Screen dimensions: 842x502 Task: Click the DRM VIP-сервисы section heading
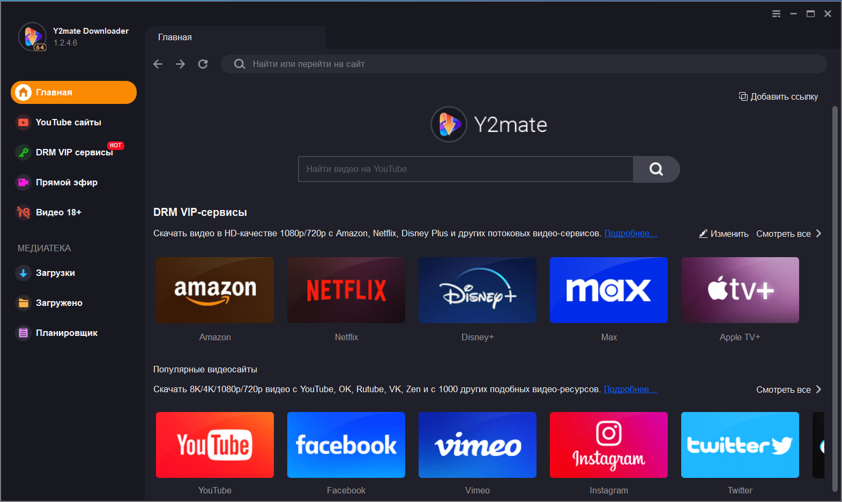[200, 213]
